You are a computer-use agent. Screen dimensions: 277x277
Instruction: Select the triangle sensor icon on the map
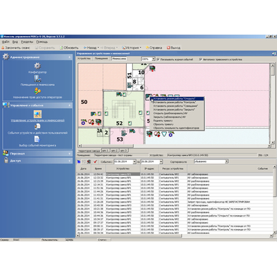coord(164,134)
